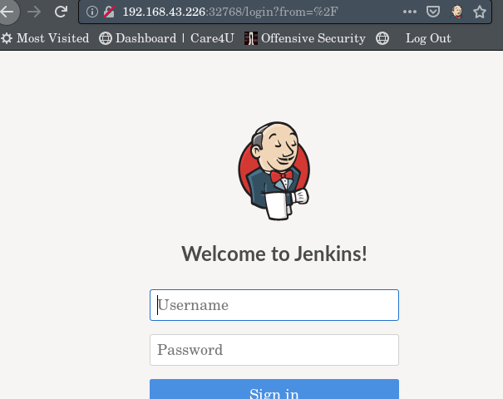
Task: Open the page actions three-dots menu
Action: click(410, 12)
